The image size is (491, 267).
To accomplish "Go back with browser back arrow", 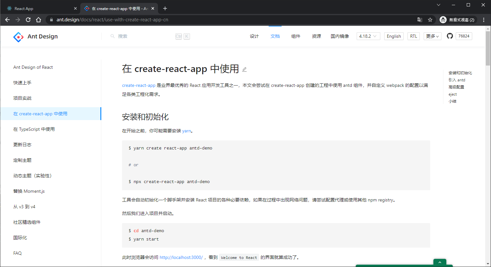I will (x=7, y=20).
